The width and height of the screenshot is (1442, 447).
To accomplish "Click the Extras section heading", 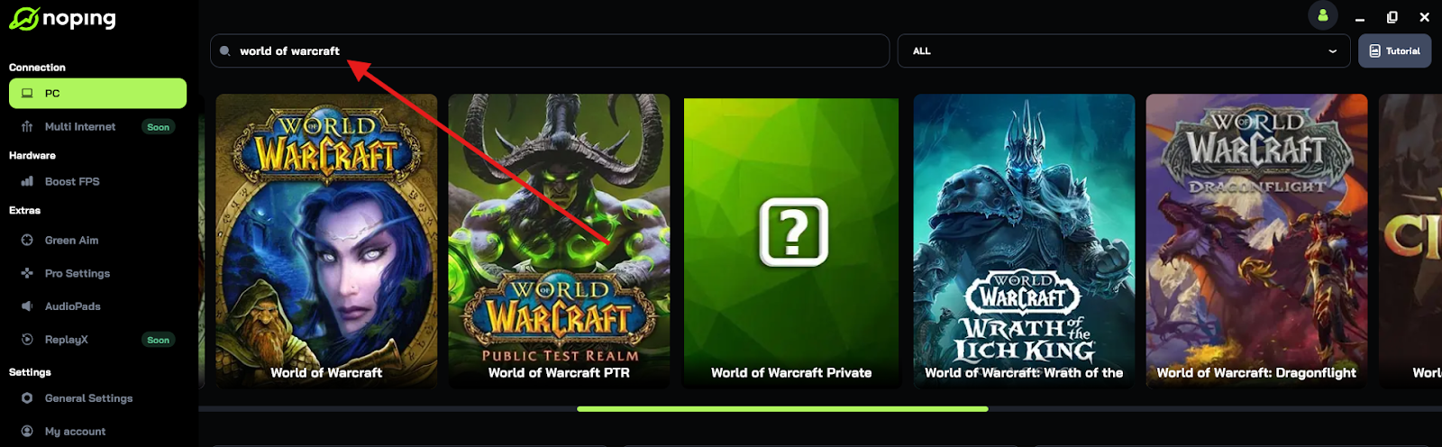I will (24, 211).
